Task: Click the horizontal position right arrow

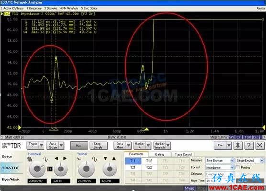Action: [x=65, y=158]
